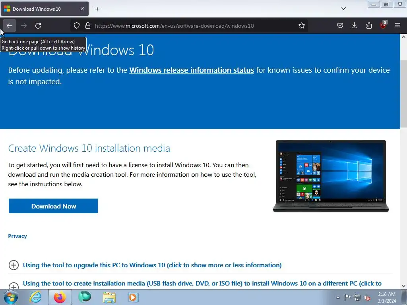Open the Extensions puzzle icon
The width and height of the screenshot is (407, 305).
(369, 26)
